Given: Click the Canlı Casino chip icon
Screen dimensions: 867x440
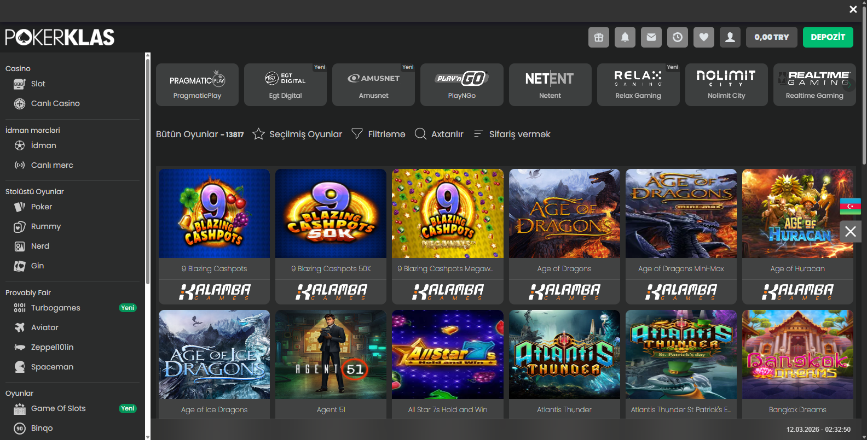Looking at the screenshot, I should click(20, 104).
